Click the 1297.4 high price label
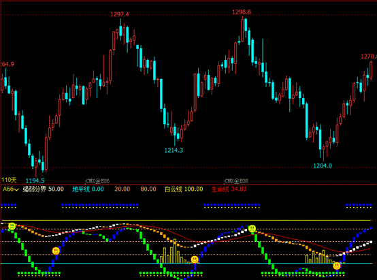The width and height of the screenshot is (377, 280). (x=120, y=14)
